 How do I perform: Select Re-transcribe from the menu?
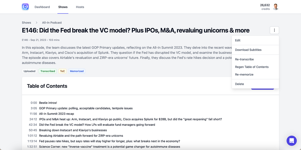click(244, 59)
